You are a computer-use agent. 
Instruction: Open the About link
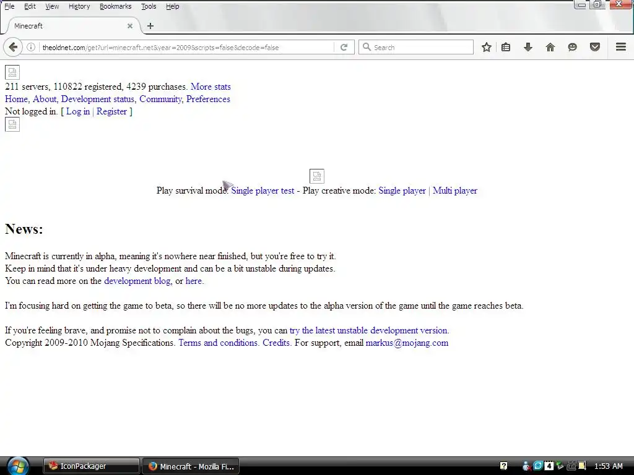click(x=45, y=99)
